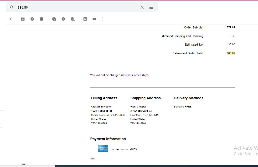Archive this email
258x167 pixels.
(x=23, y=19)
